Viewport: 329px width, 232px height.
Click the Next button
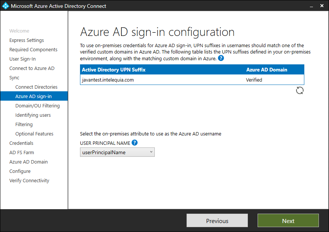pyautogui.click(x=288, y=220)
